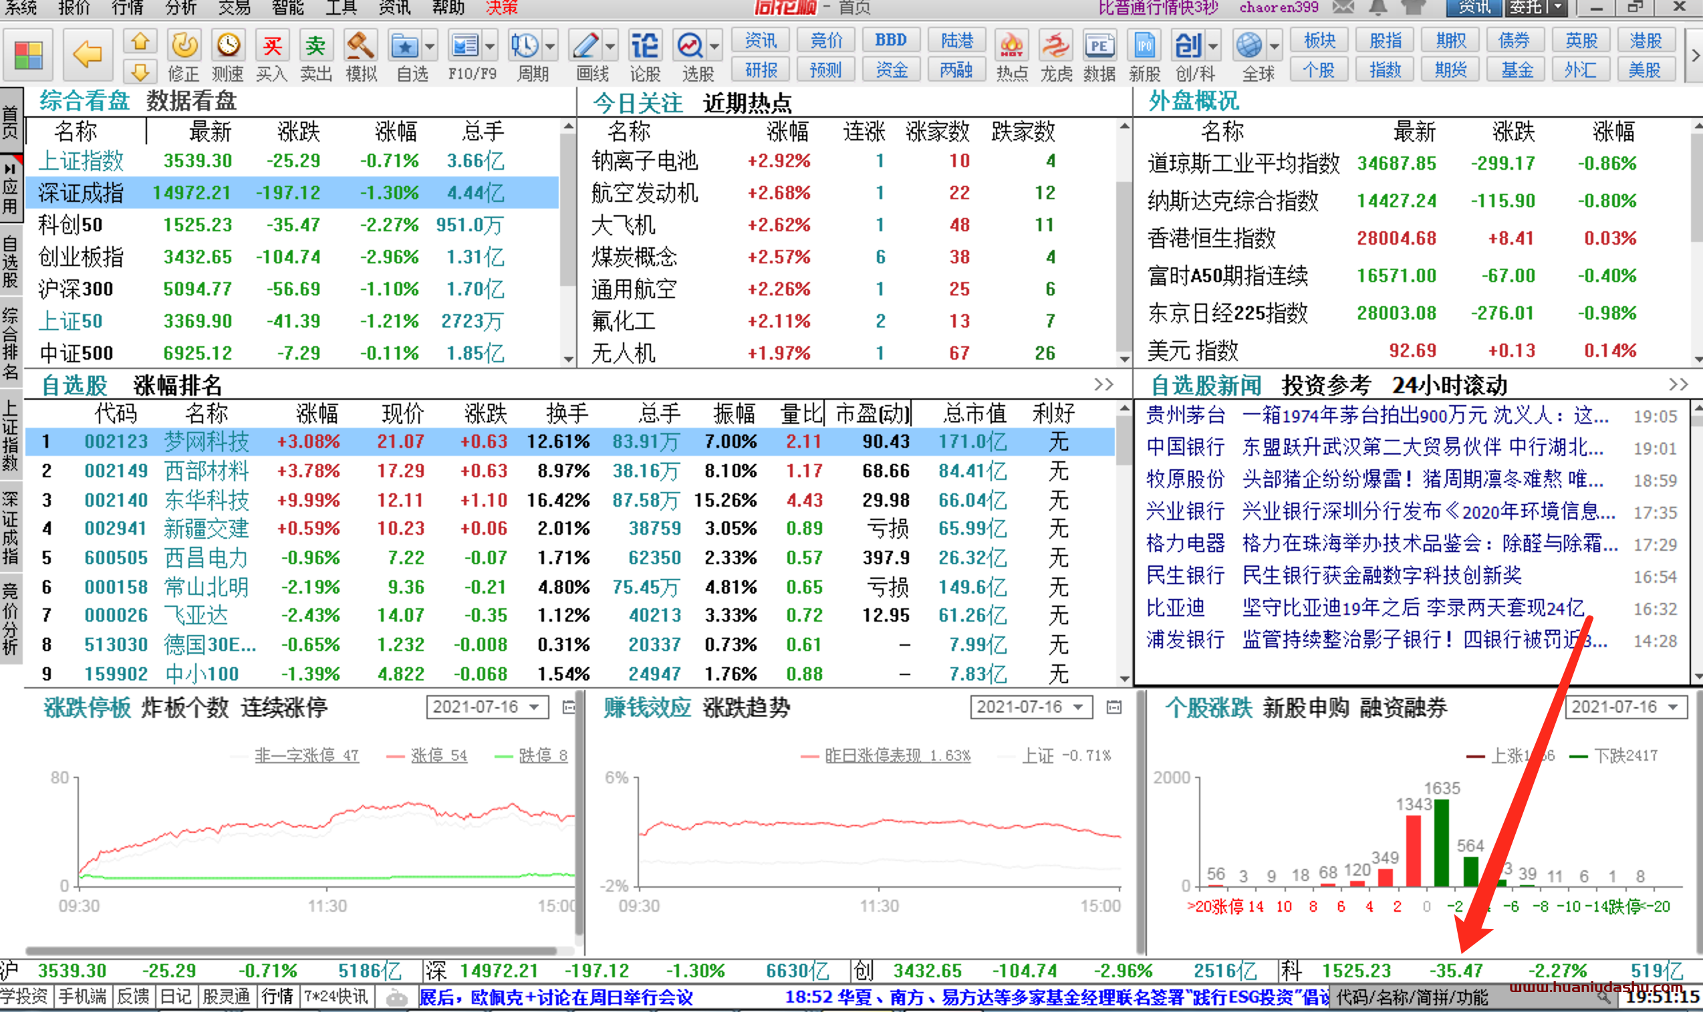
Task: Click the colorful home grid icon
Action: pos(29,55)
